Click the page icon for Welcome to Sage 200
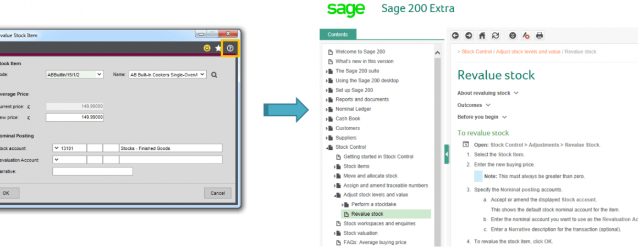Viewport: 638px width, 247px height. coord(331,52)
